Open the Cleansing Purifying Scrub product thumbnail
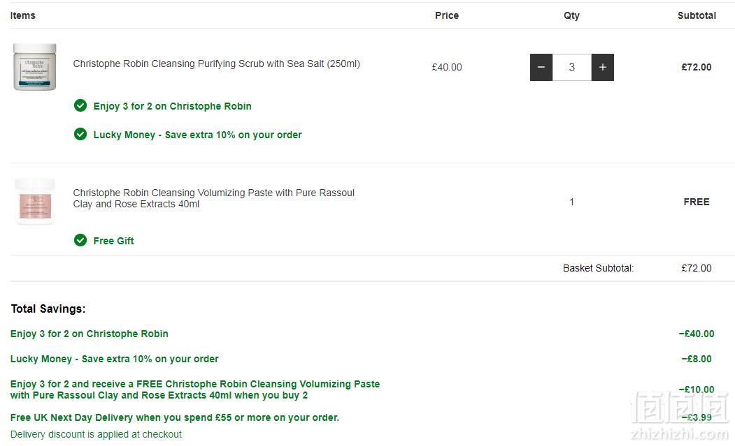Image resolution: width=735 pixels, height=446 pixels. click(35, 67)
